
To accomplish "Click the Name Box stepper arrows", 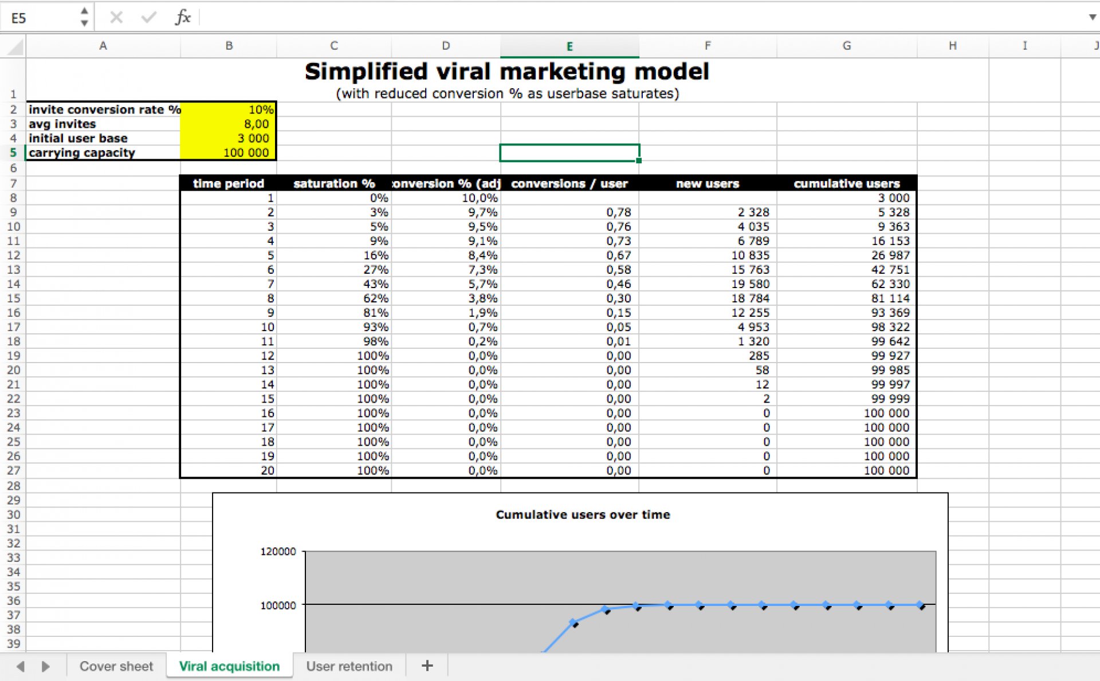I will coord(84,17).
